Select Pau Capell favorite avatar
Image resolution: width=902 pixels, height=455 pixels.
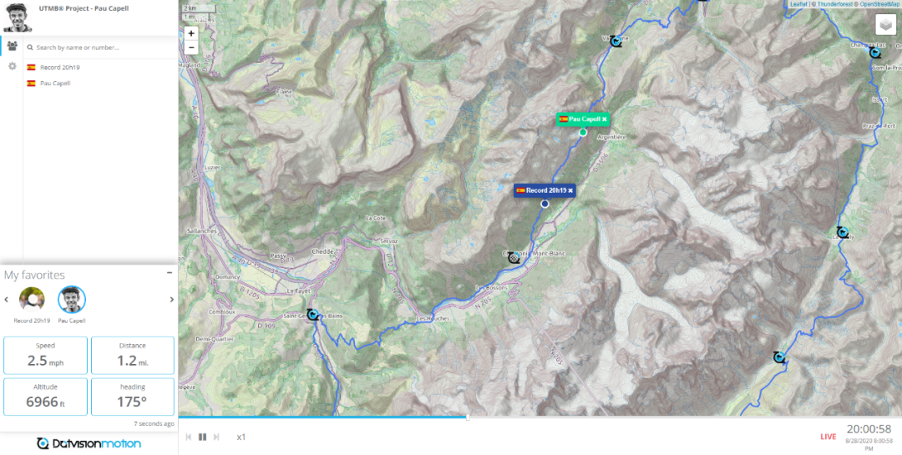[x=72, y=299]
